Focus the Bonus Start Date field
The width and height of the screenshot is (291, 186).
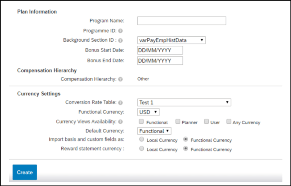pos(160,50)
